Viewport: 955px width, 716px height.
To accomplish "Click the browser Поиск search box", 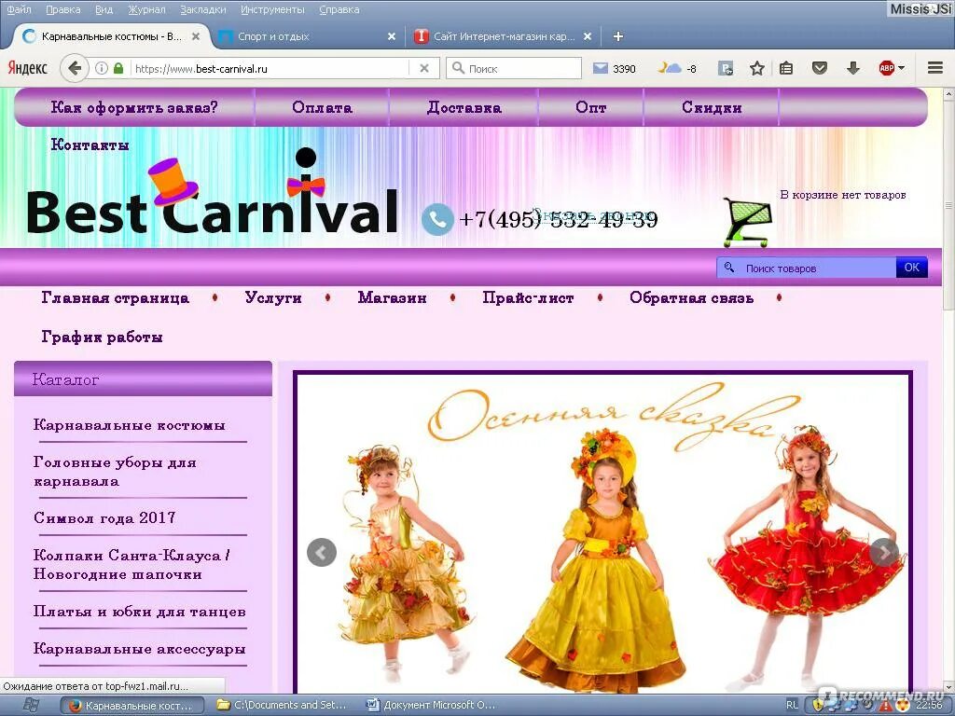I will point(514,68).
